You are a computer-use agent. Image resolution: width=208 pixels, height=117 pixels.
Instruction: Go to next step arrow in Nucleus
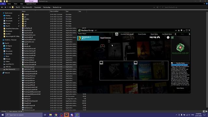point(189,34)
